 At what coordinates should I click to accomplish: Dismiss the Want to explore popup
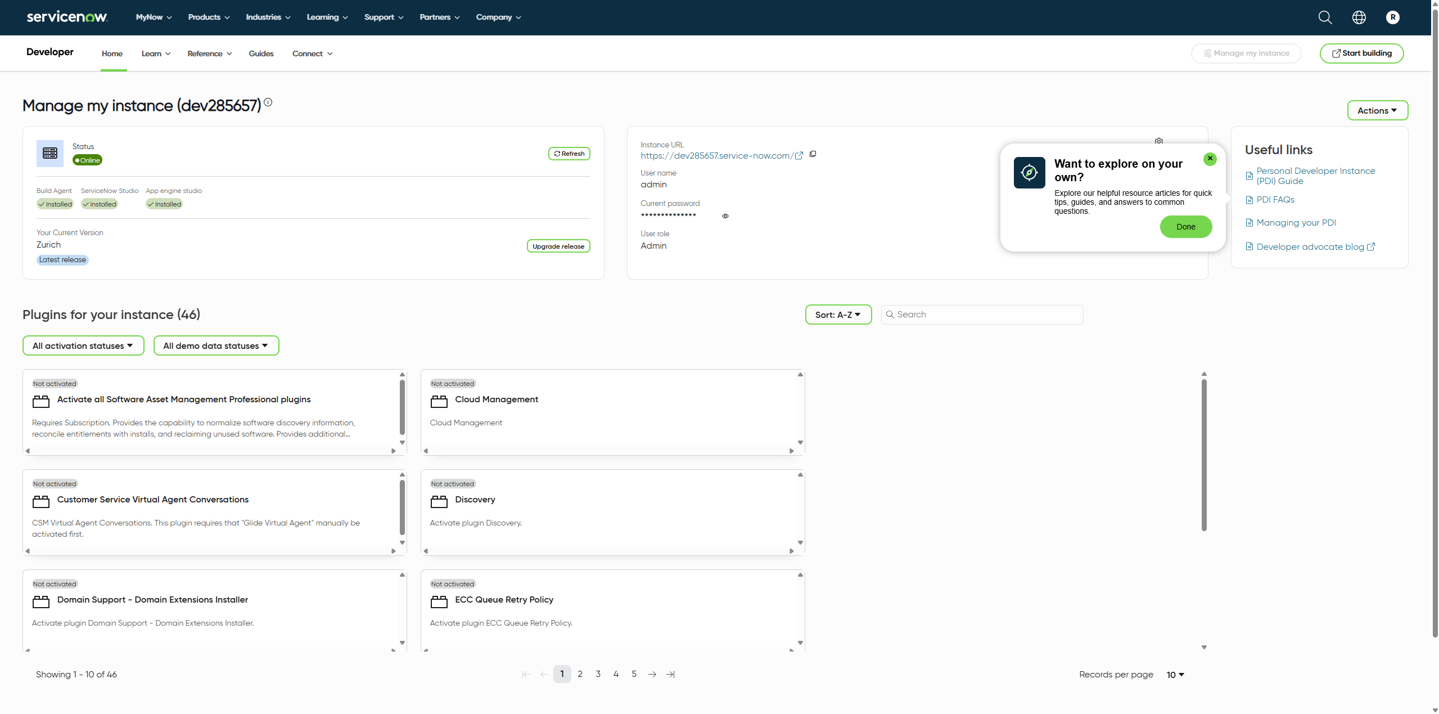pos(1210,159)
